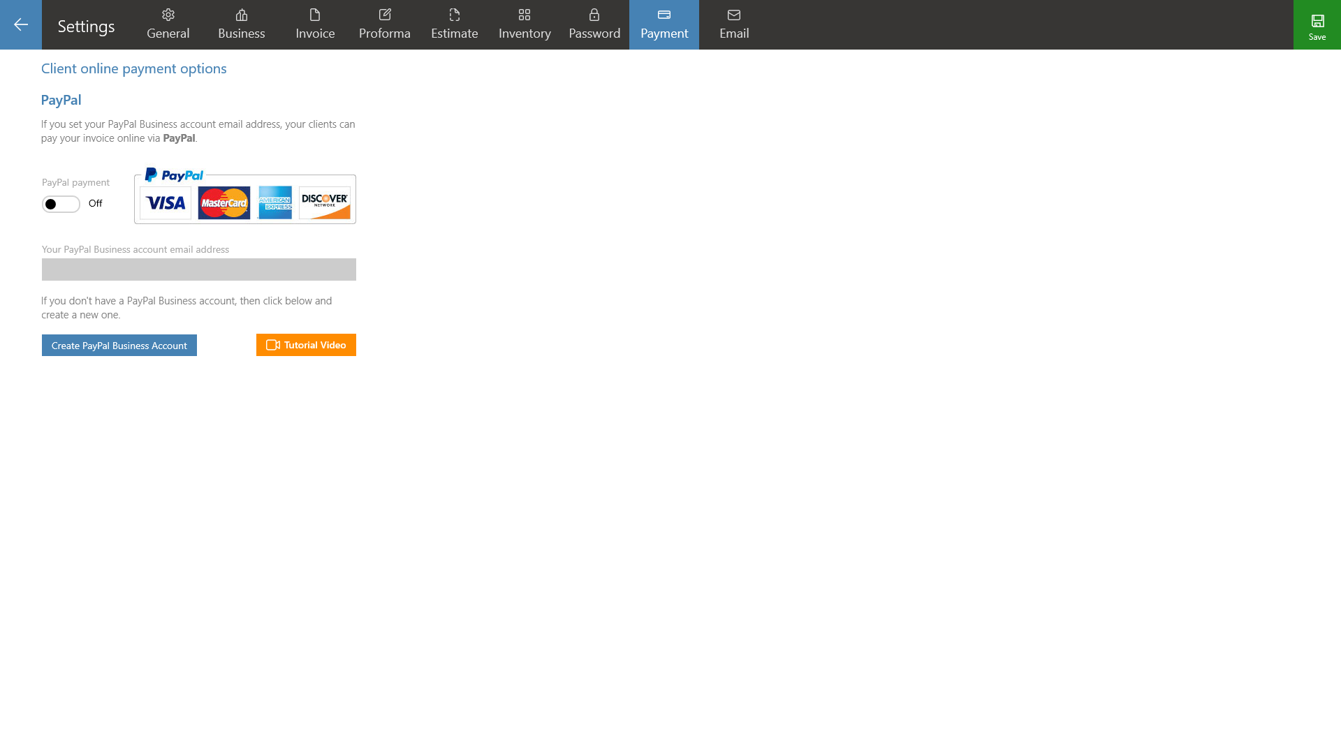Switch to the Password tab
The height and width of the screenshot is (754, 1341).
[594, 24]
